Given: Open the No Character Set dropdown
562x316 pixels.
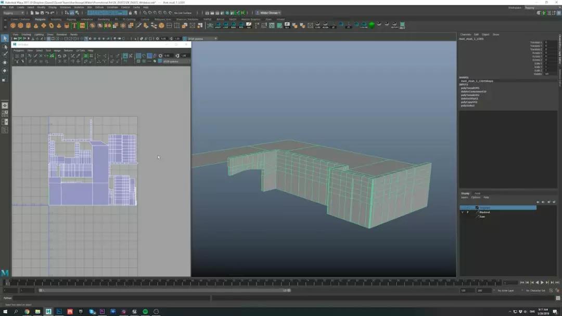Looking at the screenshot, I should pyautogui.click(x=536, y=291).
